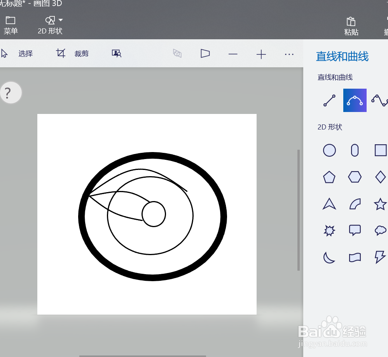Activate the 选择 selection tool
388x357 pixels.
point(17,54)
